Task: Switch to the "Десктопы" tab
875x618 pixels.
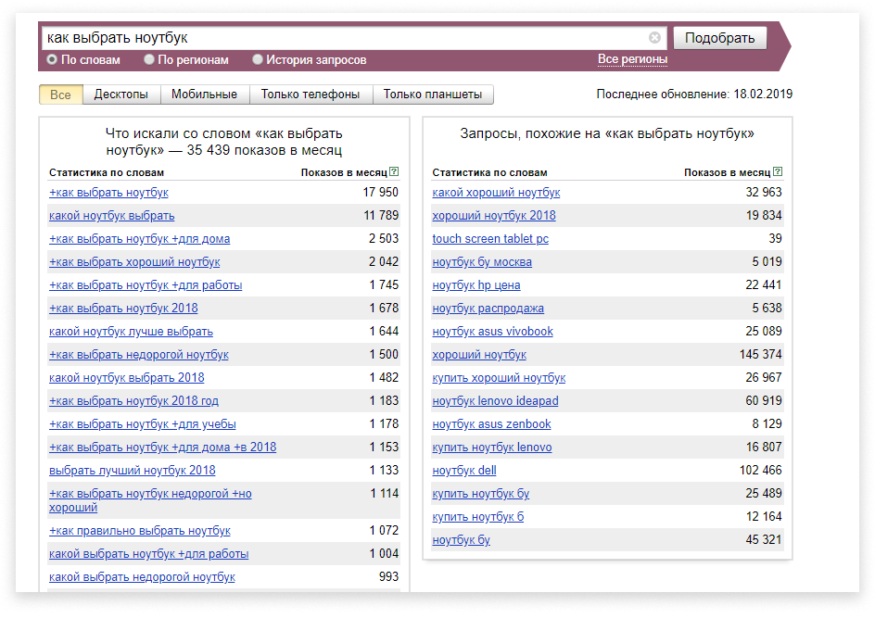Action: click(121, 95)
